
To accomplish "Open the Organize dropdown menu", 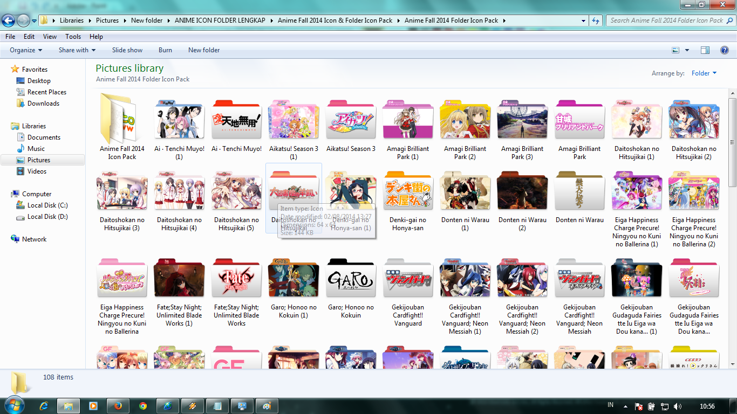I will [x=26, y=50].
